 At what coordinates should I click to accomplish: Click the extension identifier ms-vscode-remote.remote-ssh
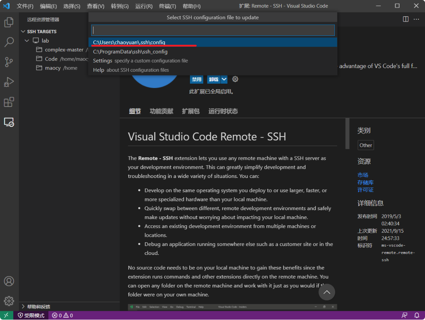pos(398,253)
